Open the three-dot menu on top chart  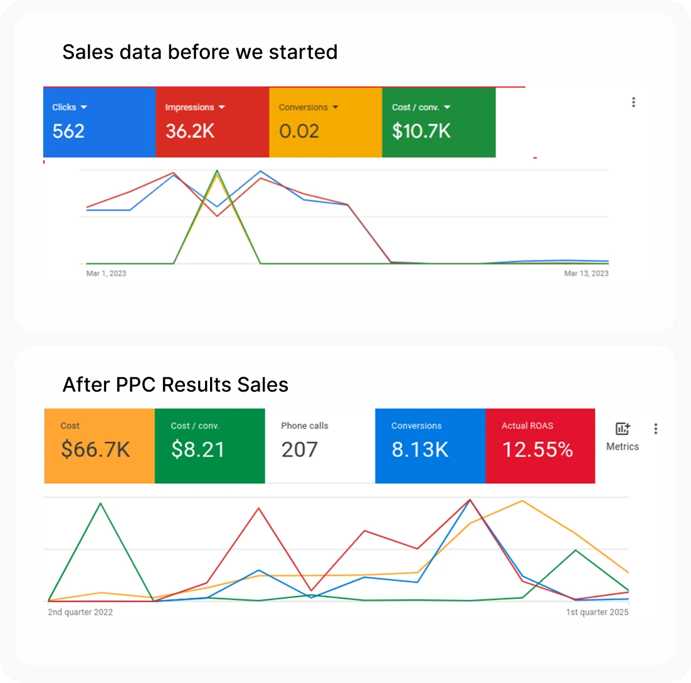(633, 102)
